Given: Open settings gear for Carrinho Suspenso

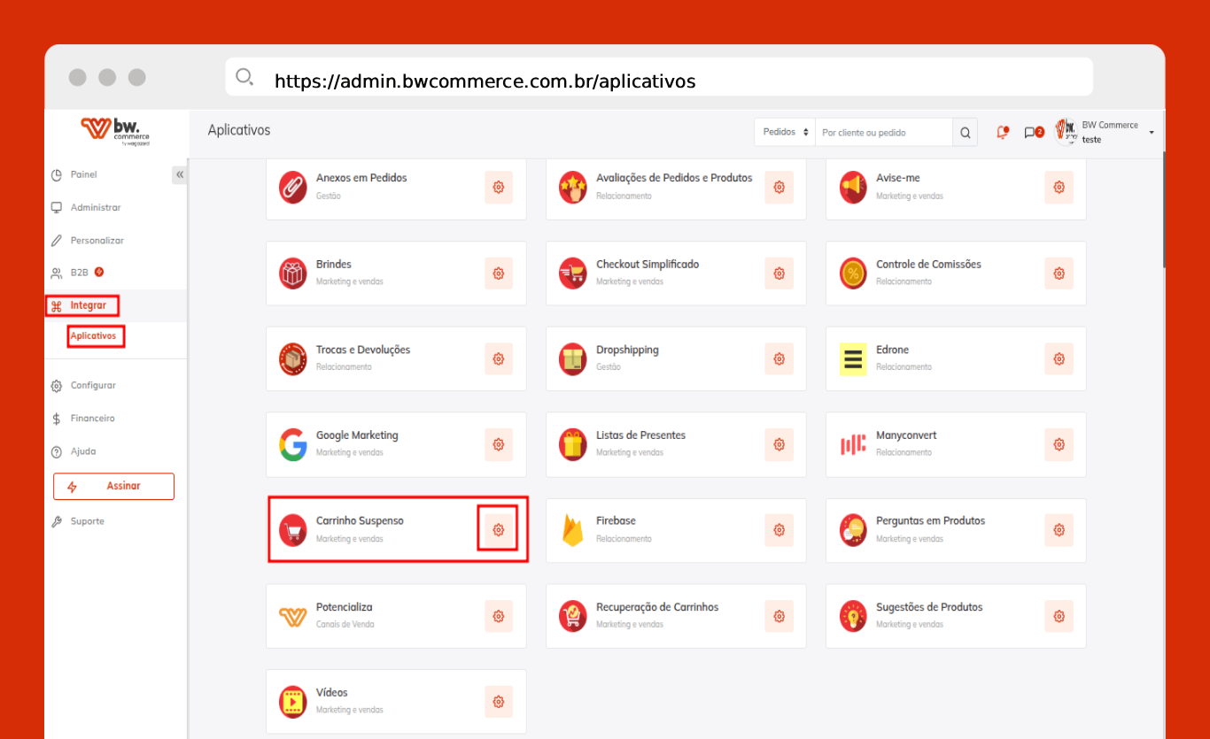Looking at the screenshot, I should [499, 529].
